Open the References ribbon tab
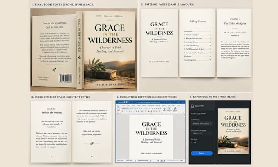The image size is (278, 167). [151, 105]
